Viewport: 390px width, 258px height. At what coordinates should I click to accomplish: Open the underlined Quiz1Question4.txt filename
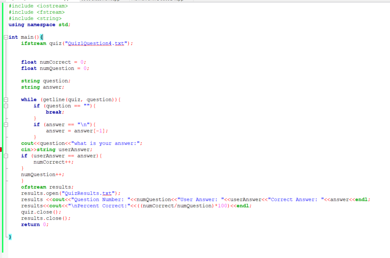click(x=90, y=43)
